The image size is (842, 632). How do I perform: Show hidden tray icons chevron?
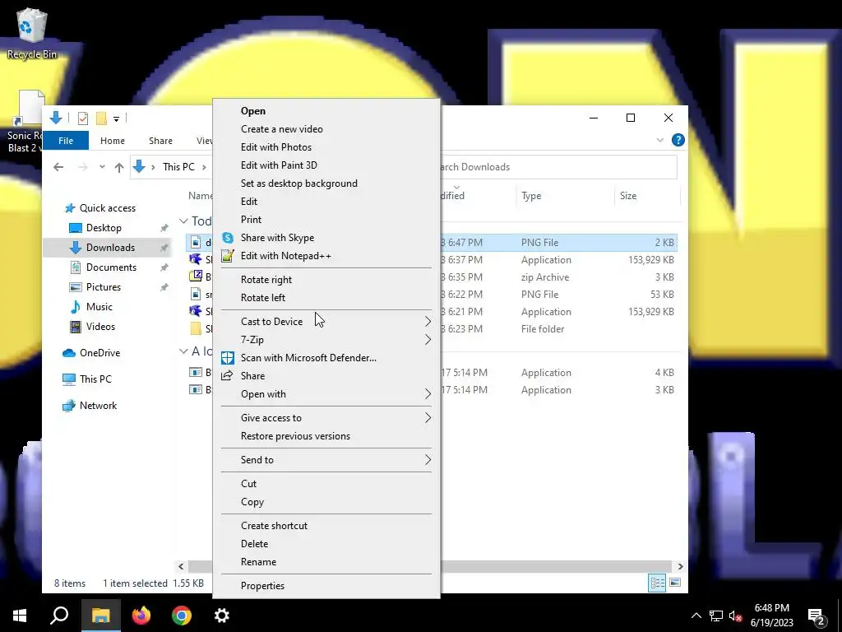696,616
